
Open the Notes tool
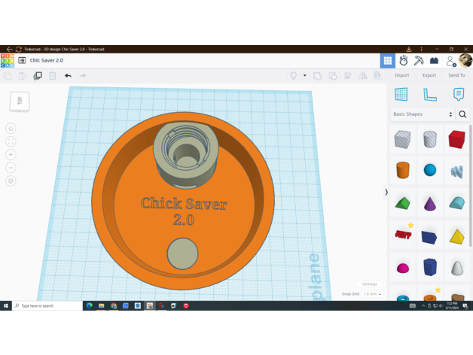(x=459, y=94)
